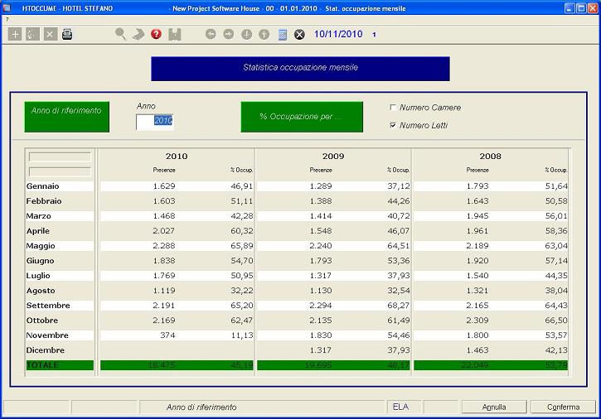The width and height of the screenshot is (601, 419).
Task: Click the green TOTALE row label
Action: click(x=60, y=365)
